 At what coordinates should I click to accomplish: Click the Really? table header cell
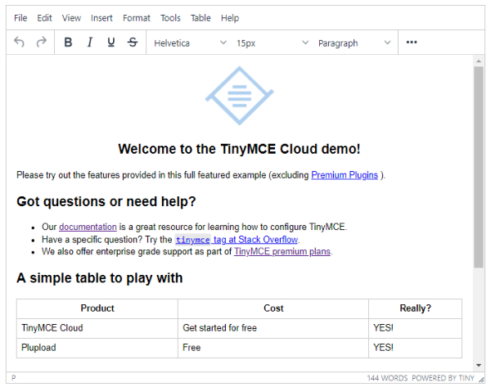click(415, 308)
